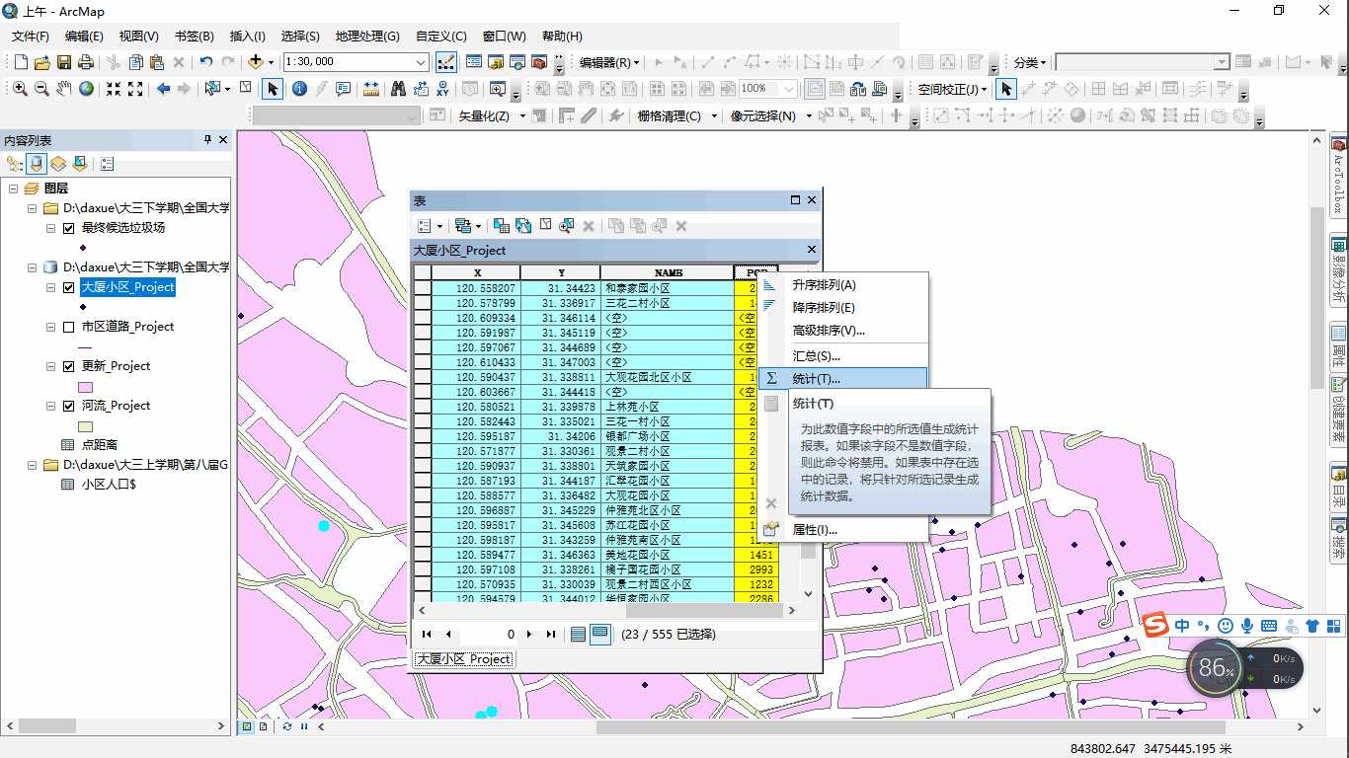Screen dimensions: 1349x758
Task: Click the Sogou input method icon
Action: 1156,626
